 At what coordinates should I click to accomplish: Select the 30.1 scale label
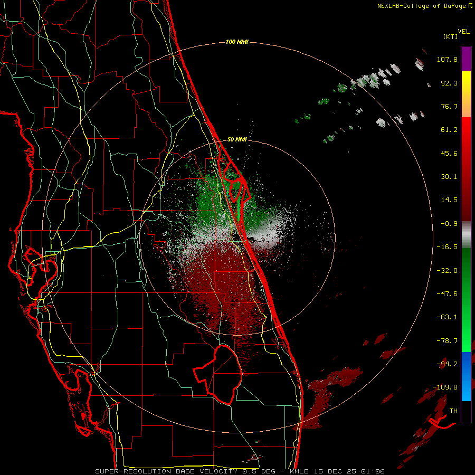point(449,177)
